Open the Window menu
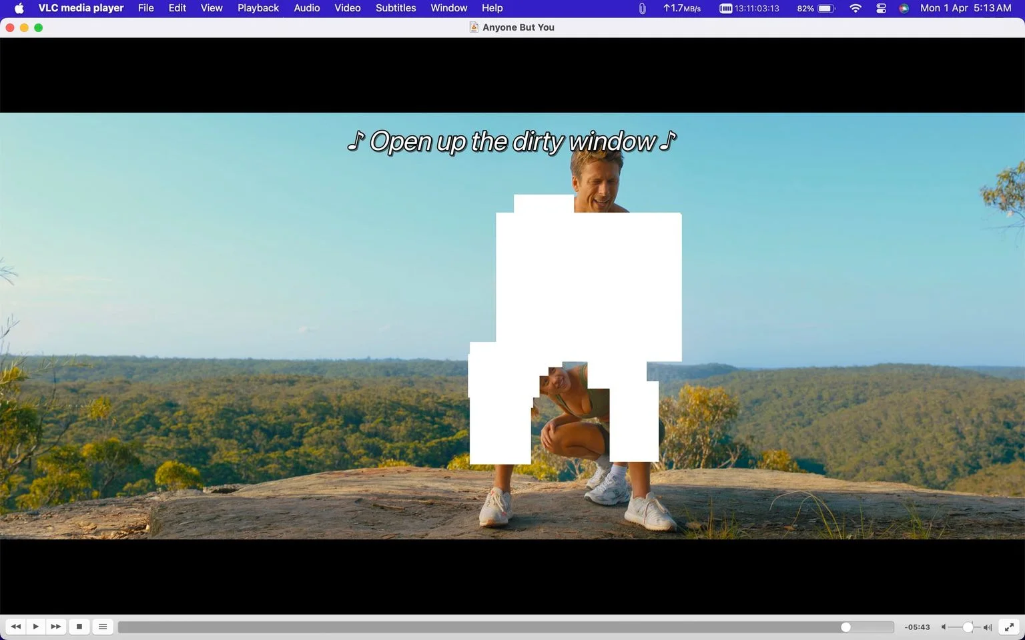The image size is (1025, 640). click(x=448, y=8)
